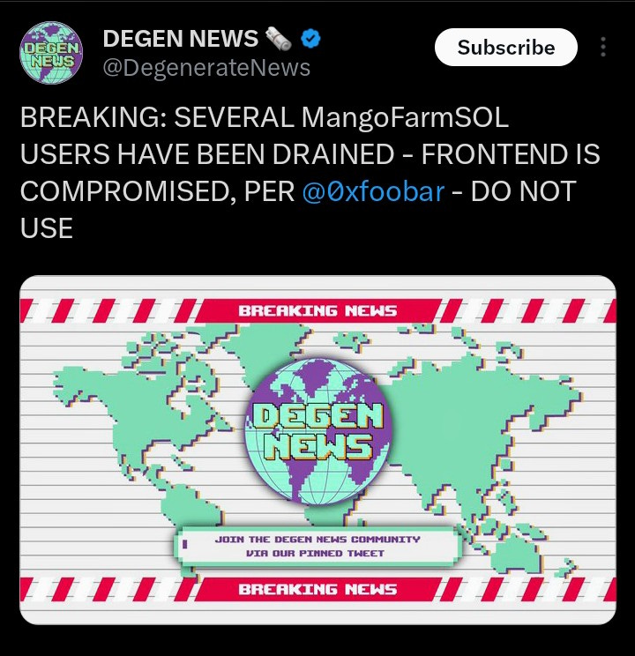Click the newspaper emoji beside DEGEN NEWS

pyautogui.click(x=279, y=39)
